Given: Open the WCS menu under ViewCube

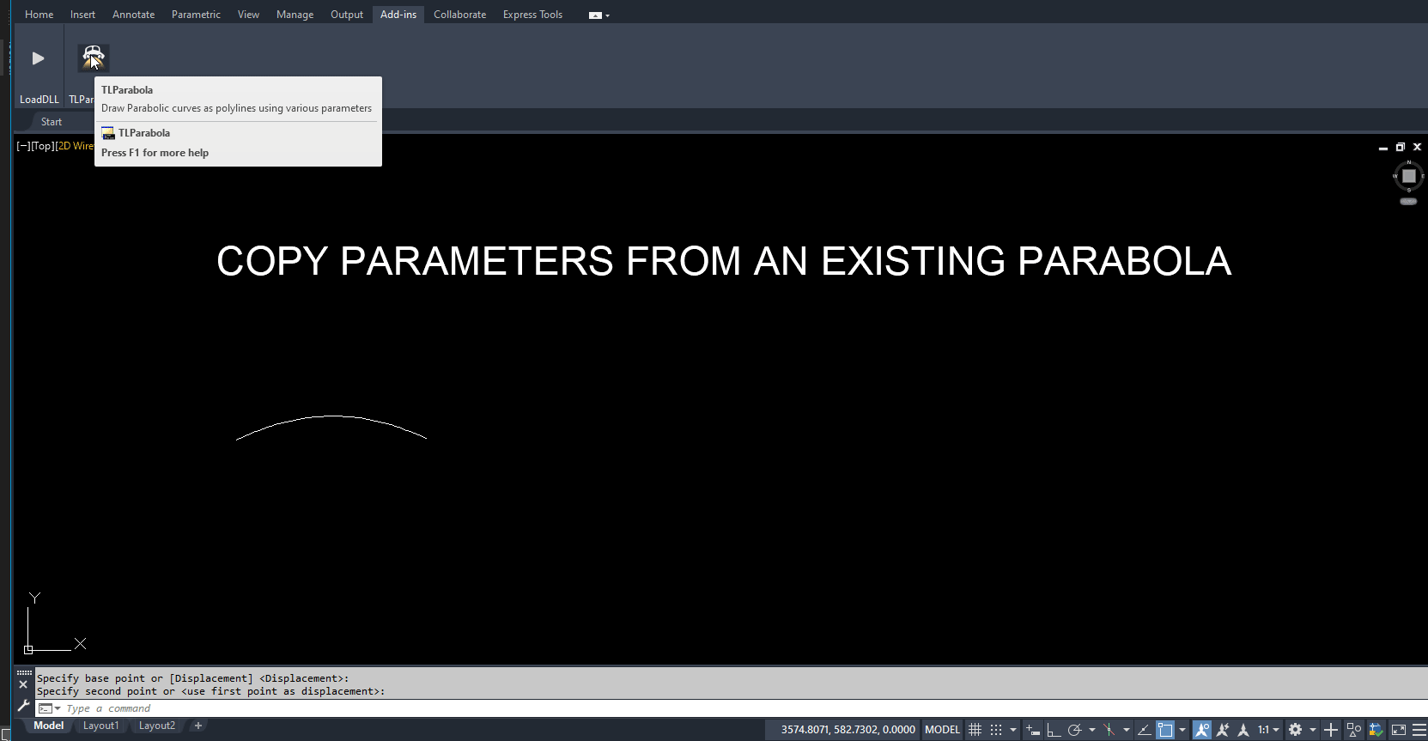Looking at the screenshot, I should [1408, 202].
